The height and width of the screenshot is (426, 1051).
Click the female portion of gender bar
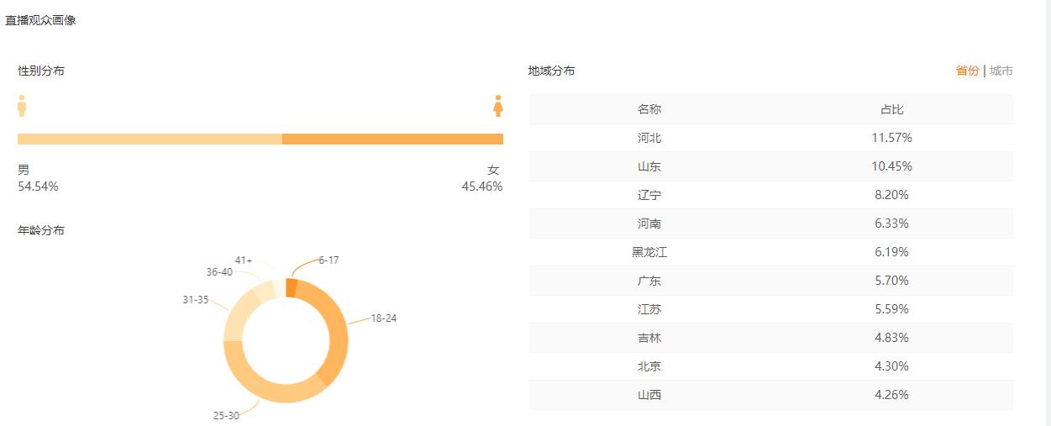(x=392, y=139)
